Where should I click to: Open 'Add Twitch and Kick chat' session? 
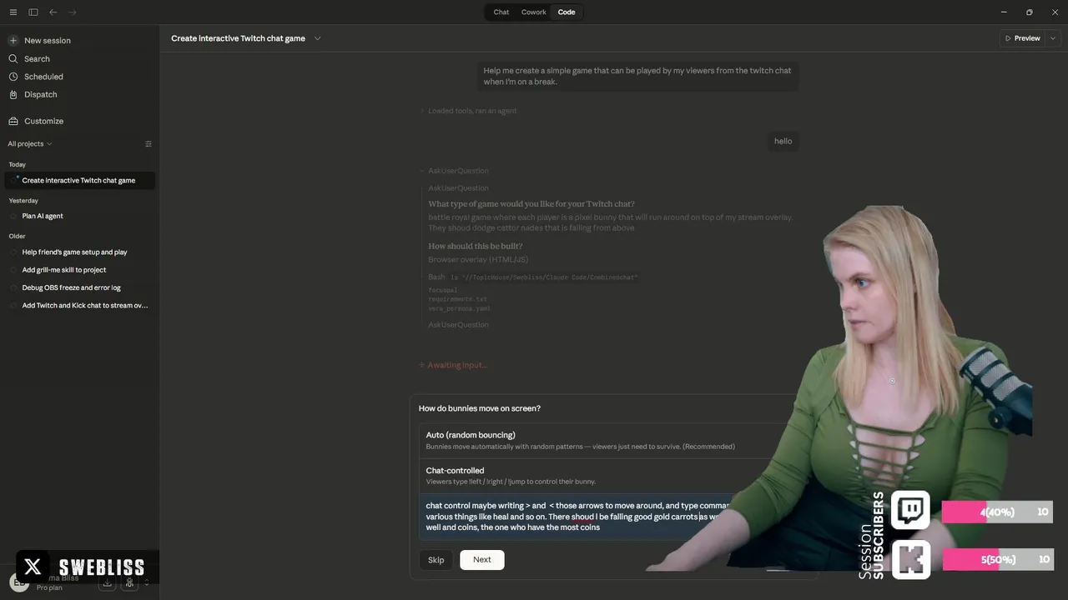[x=79, y=306]
